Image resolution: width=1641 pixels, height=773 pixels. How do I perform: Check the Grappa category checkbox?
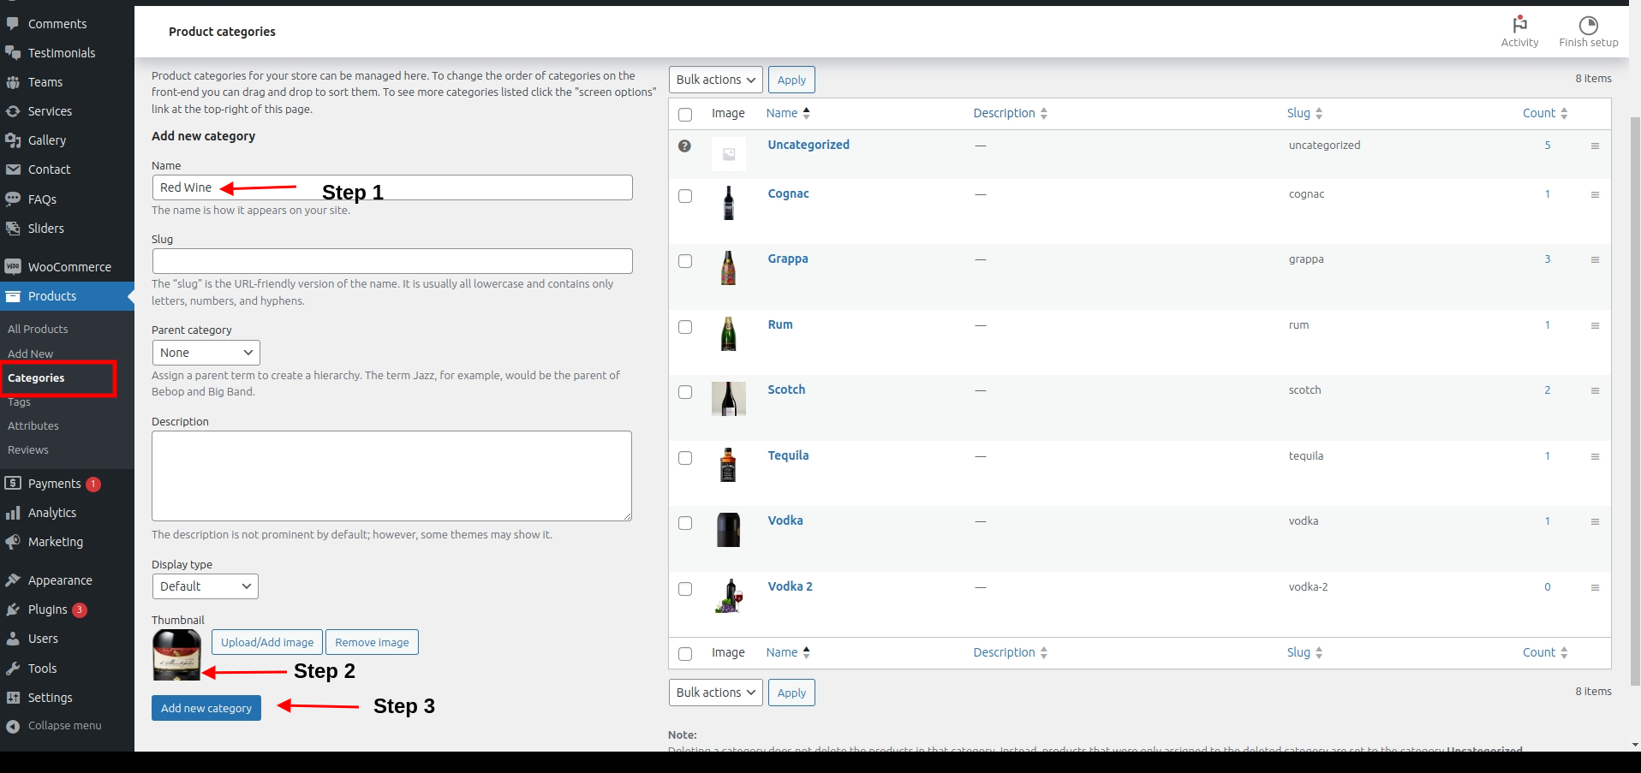pyautogui.click(x=685, y=261)
